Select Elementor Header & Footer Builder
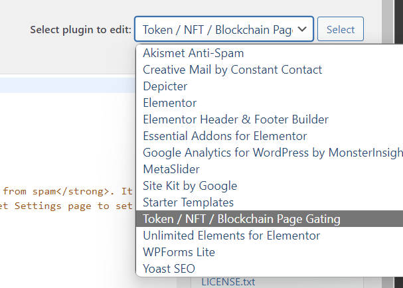This screenshot has width=403, height=288. click(x=270, y=119)
